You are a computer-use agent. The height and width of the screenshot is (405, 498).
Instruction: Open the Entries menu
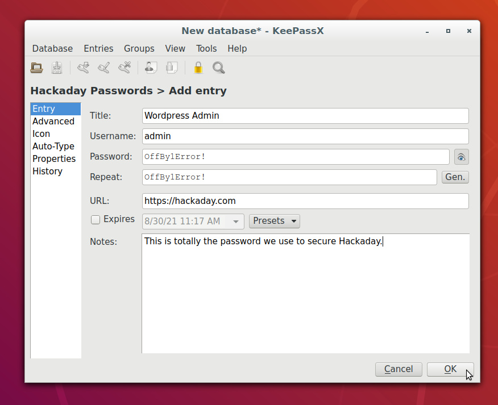tap(98, 48)
